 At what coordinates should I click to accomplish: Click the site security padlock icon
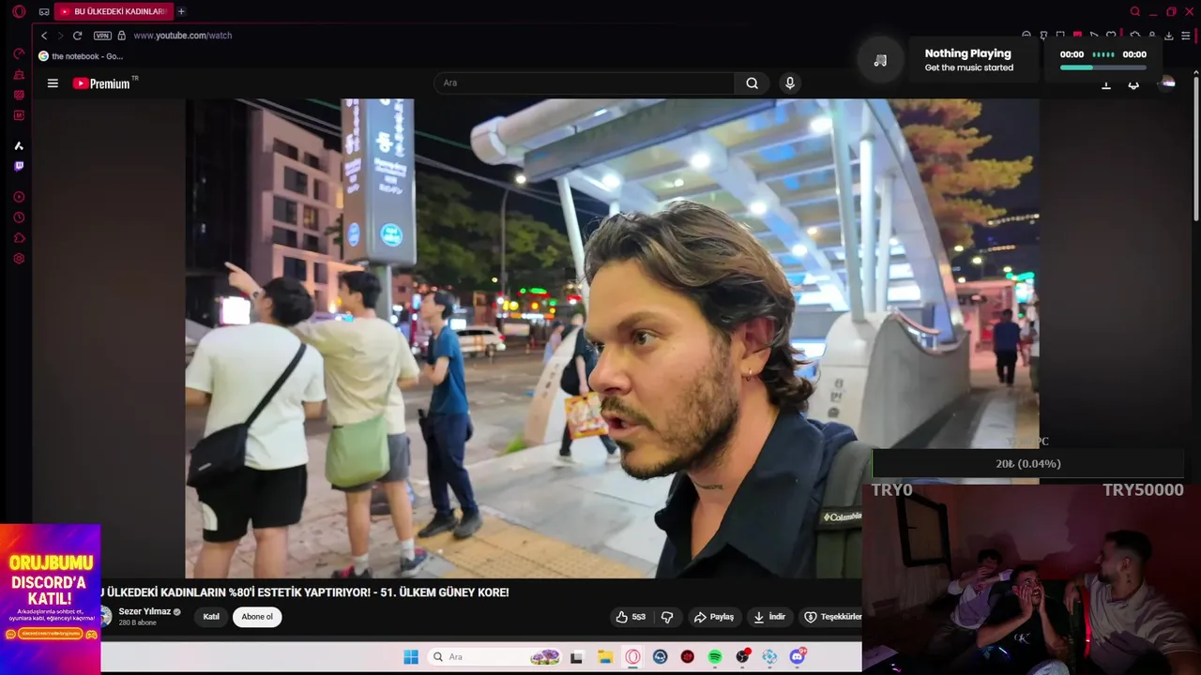(x=121, y=36)
